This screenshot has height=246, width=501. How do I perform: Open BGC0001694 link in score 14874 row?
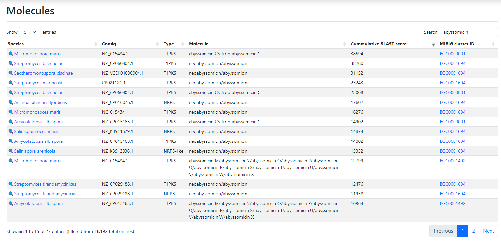tap(453, 131)
